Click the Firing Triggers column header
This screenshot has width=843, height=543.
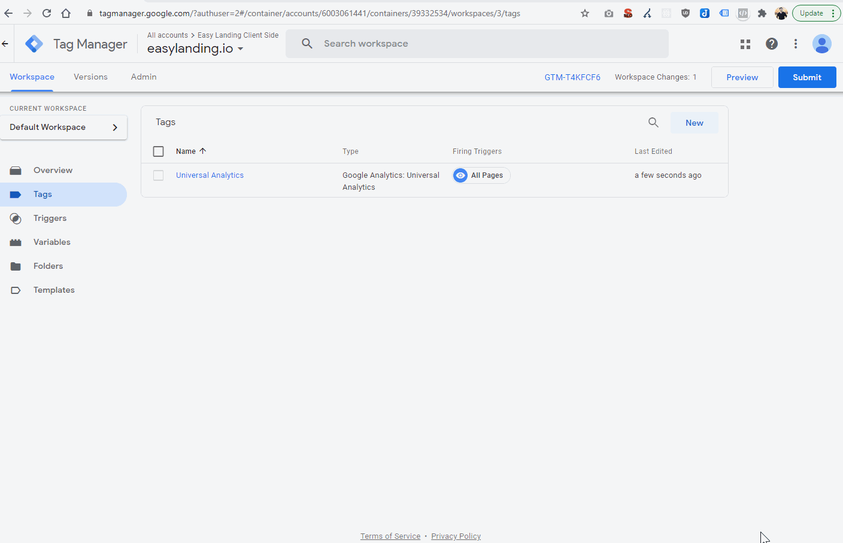coord(477,151)
